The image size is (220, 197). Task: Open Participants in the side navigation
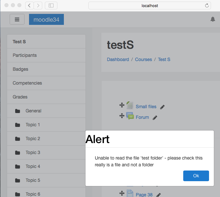46,55
